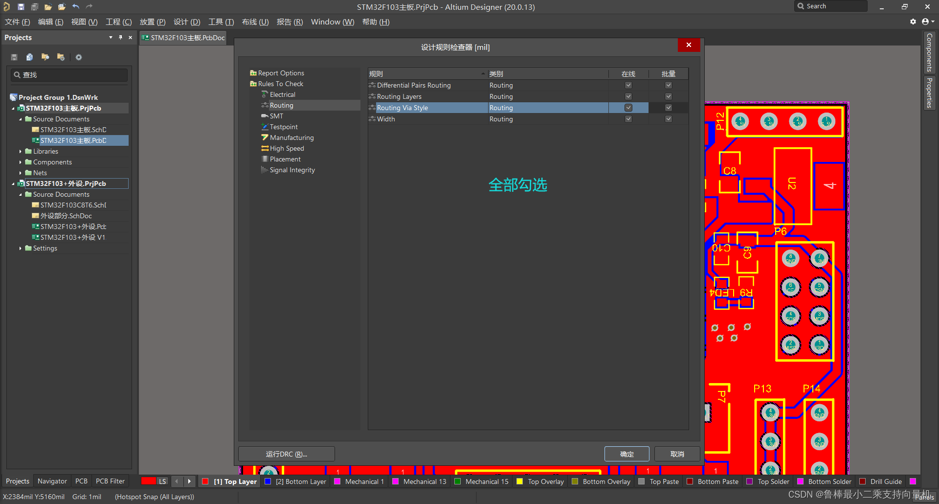The height and width of the screenshot is (504, 939).
Task: Select Placement rule category
Action: [x=285, y=159]
